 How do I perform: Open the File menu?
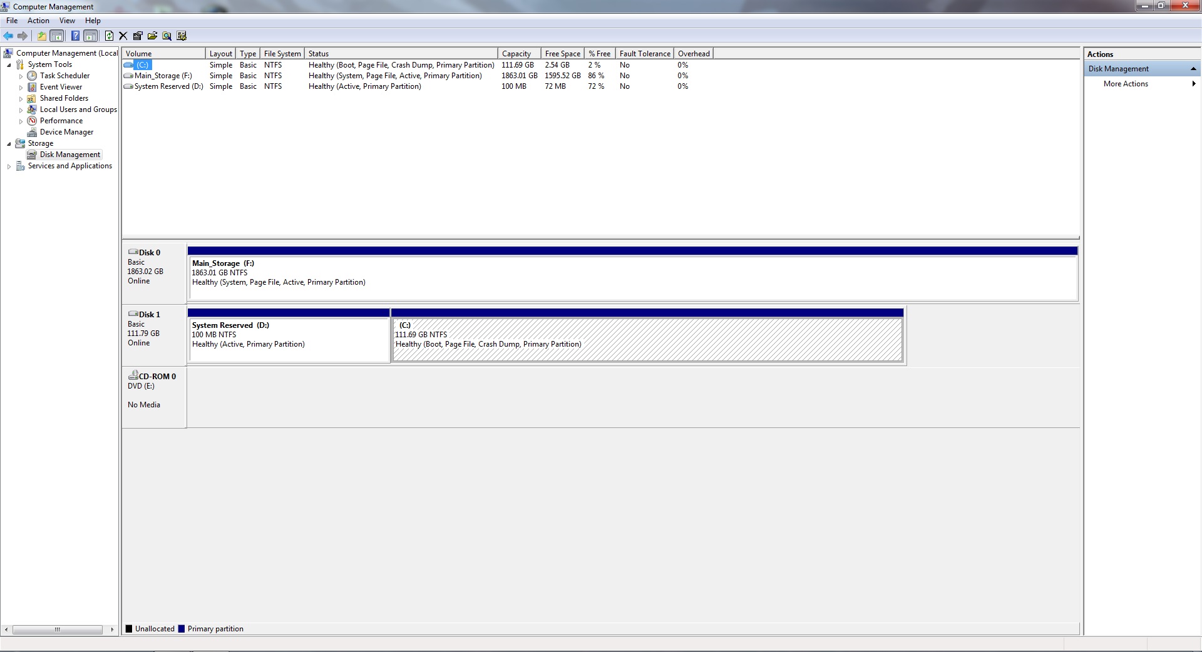tap(12, 21)
